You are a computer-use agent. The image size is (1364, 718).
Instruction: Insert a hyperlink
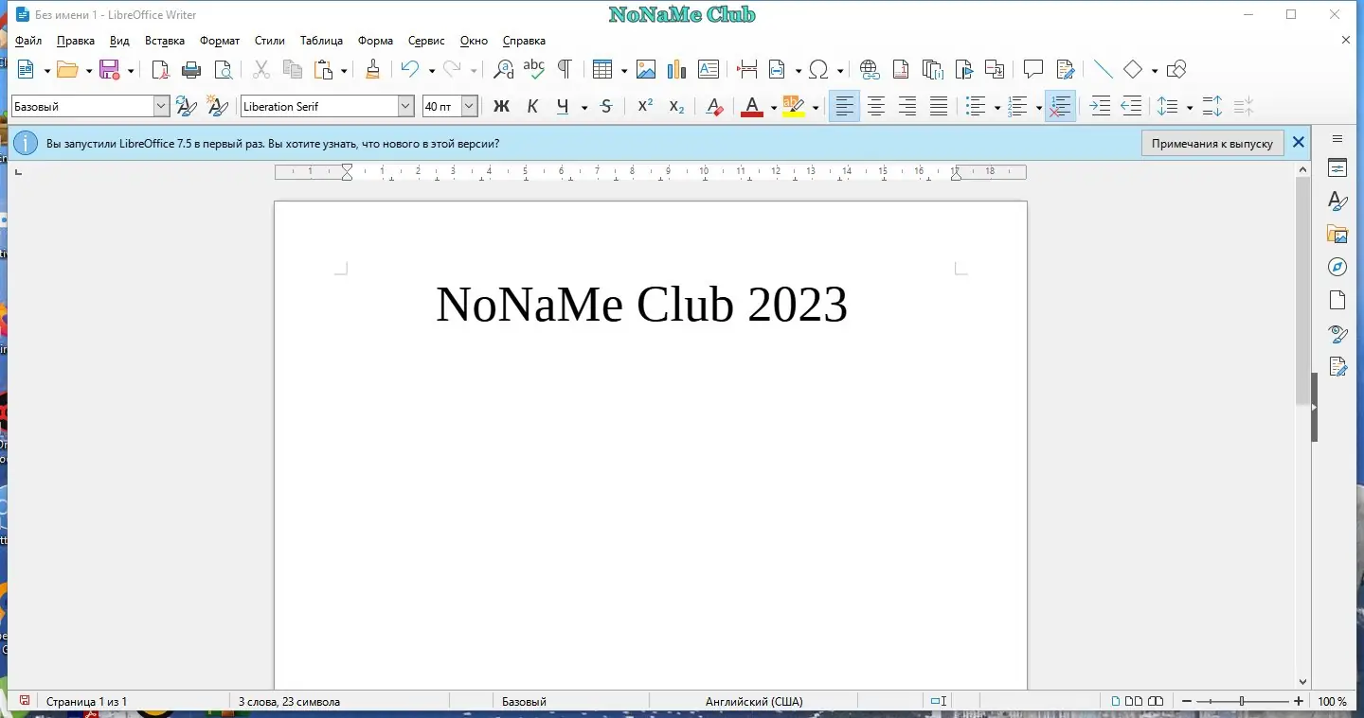(870, 69)
